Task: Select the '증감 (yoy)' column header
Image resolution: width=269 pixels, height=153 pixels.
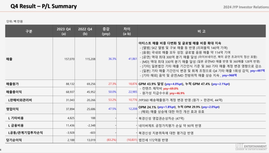Action: (x=106, y=31)
